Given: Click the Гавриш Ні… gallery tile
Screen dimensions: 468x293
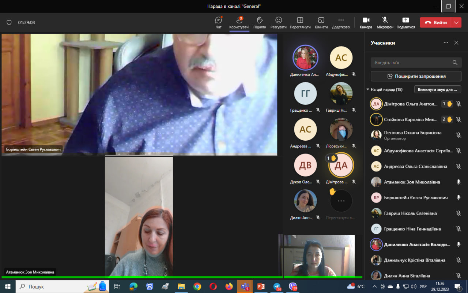Looking at the screenshot, I should tap(341, 97).
